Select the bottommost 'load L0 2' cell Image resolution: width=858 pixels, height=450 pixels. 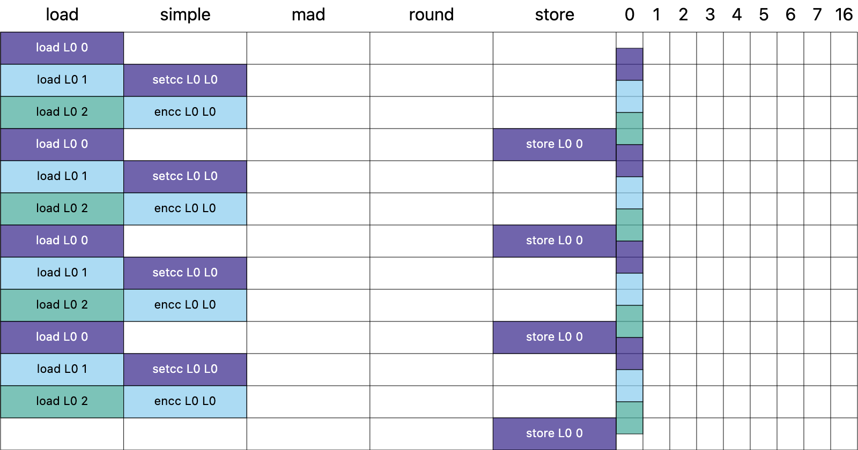tap(62, 401)
